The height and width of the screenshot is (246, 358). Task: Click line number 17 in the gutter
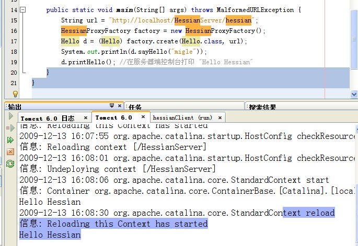14,41
